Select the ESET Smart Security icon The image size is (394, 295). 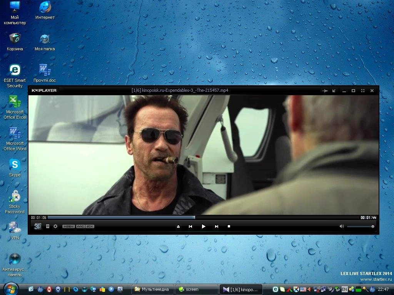point(15,76)
